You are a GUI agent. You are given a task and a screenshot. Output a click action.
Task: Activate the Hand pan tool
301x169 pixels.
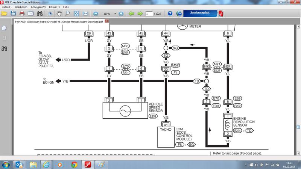pyautogui.click(x=59, y=14)
